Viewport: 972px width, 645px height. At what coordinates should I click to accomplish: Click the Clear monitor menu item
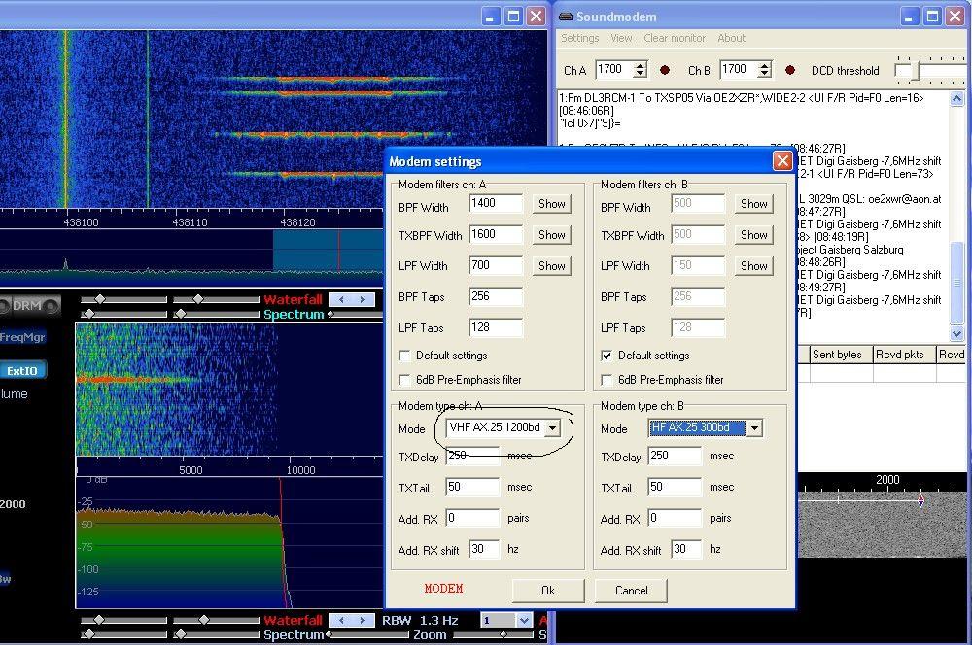(x=675, y=39)
